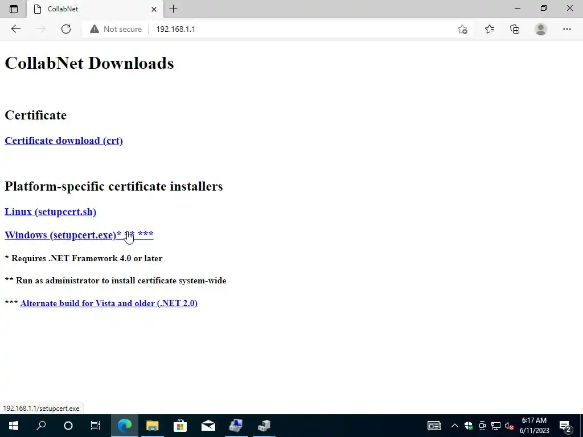Open the Favorites list
Screen dimensions: 583x437
coord(489,29)
